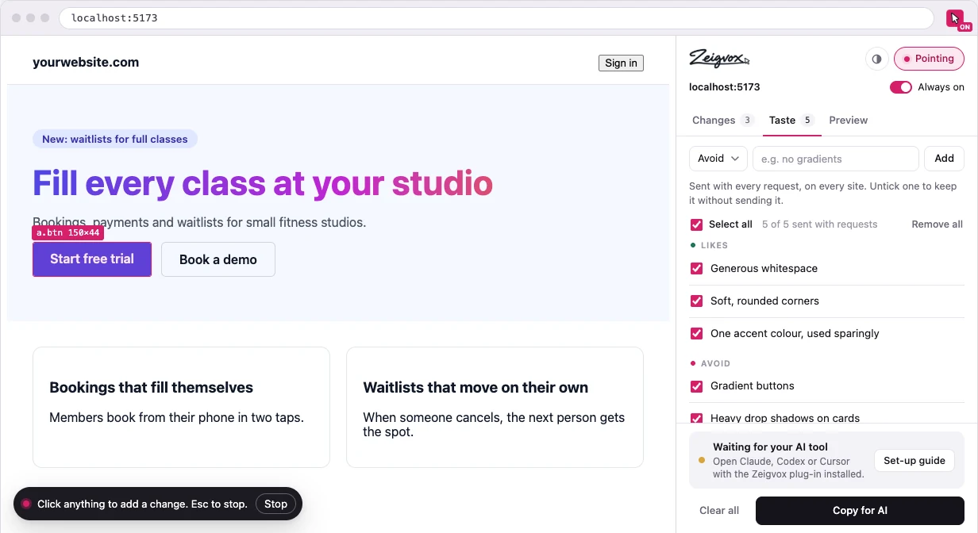
Task: Click the LIKES section label
Action: (714, 246)
